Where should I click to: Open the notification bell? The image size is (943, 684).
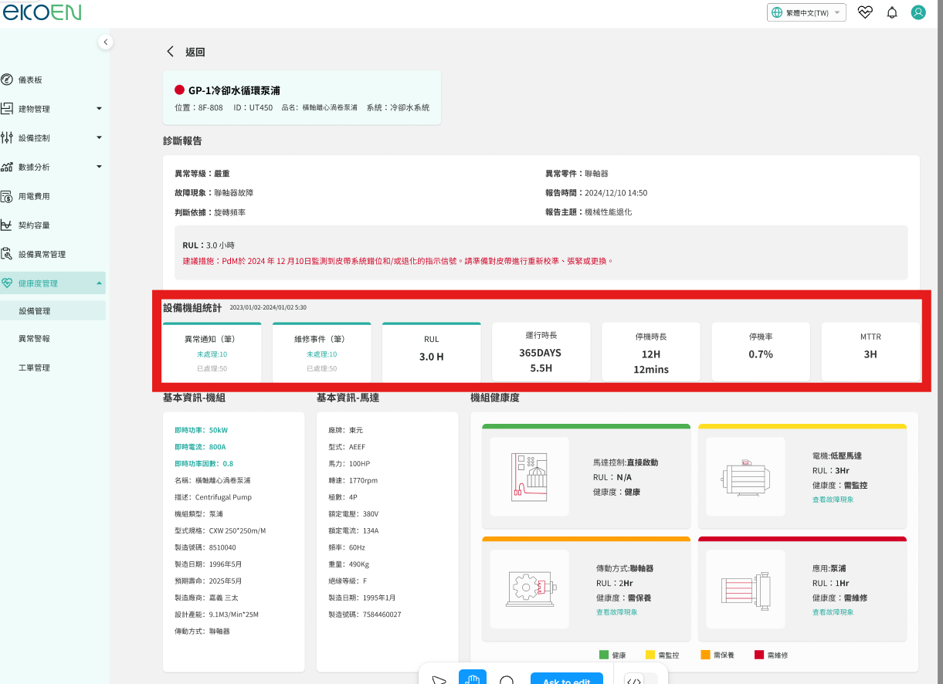[891, 13]
